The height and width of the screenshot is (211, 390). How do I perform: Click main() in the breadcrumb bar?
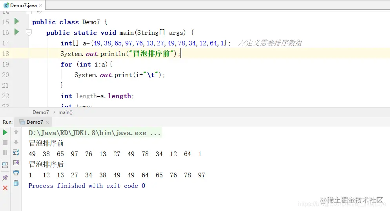[66, 112]
